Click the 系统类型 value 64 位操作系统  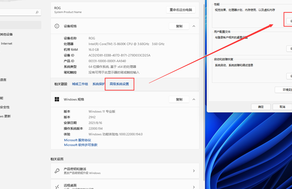coord(112,67)
